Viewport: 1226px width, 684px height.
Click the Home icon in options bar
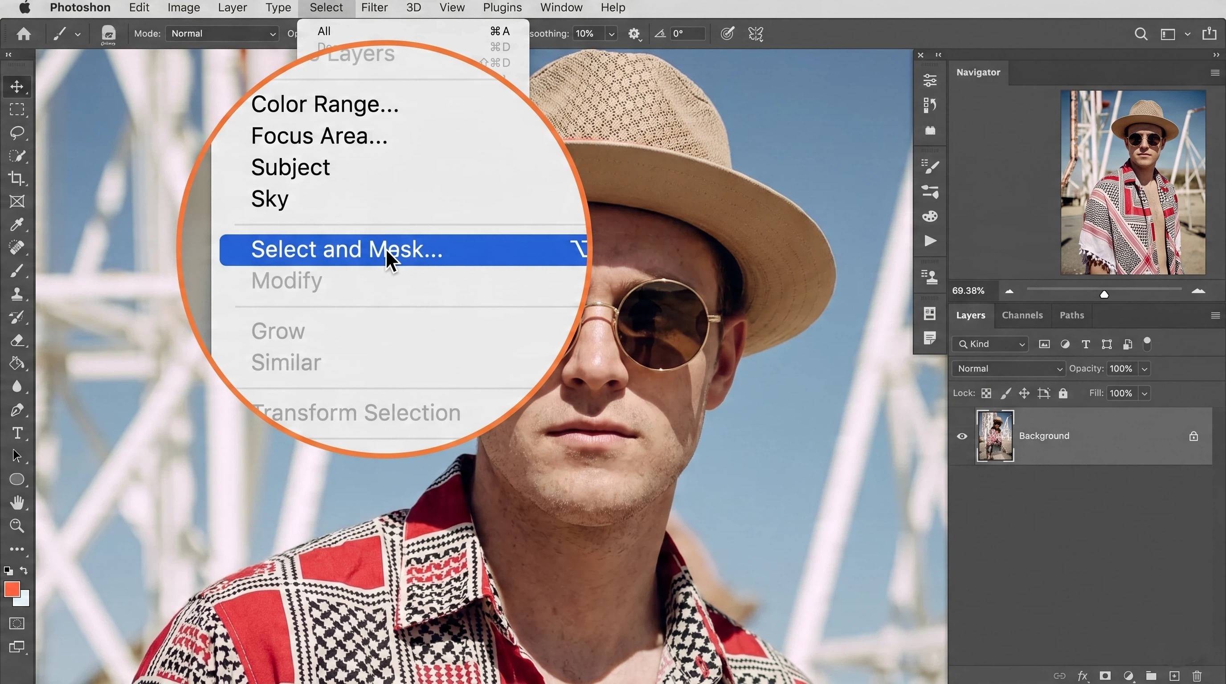23,34
